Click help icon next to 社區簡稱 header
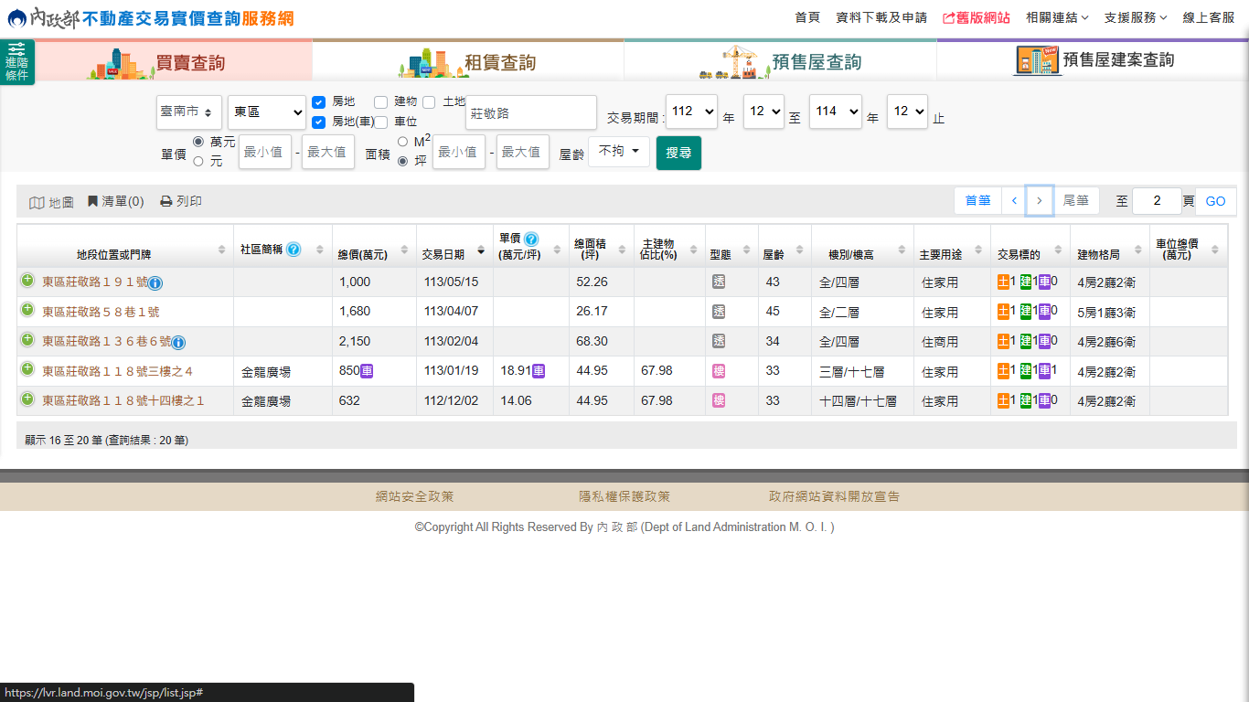The width and height of the screenshot is (1249, 702). click(x=294, y=249)
